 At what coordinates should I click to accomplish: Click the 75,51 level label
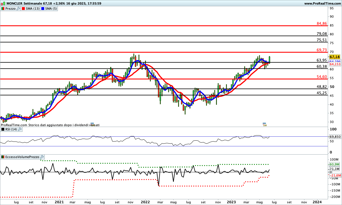coord(321,40)
